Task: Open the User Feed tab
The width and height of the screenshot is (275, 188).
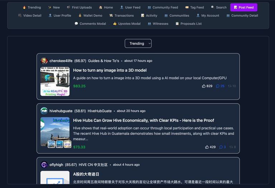Action: click(130, 7)
